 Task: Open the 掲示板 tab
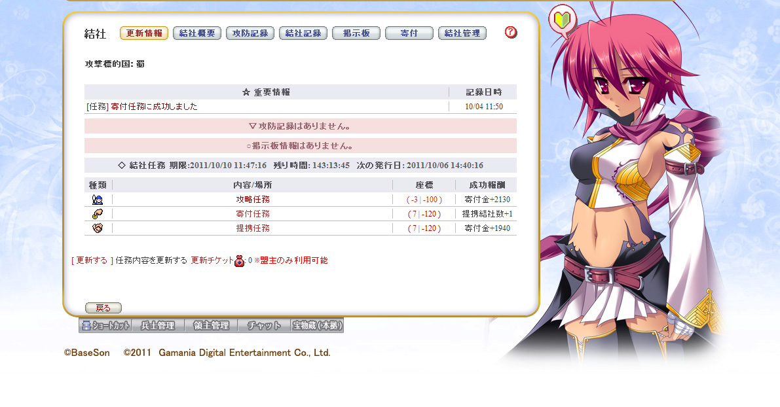point(356,33)
